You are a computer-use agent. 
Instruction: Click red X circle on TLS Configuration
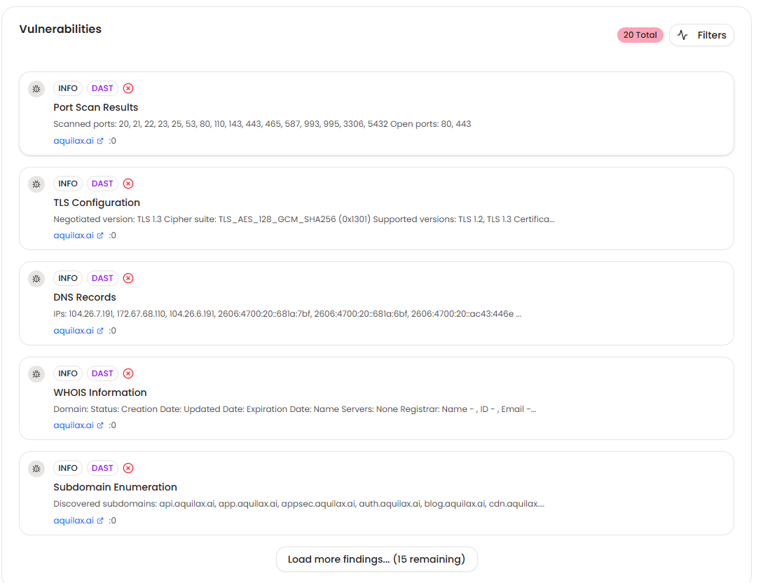[x=128, y=184]
